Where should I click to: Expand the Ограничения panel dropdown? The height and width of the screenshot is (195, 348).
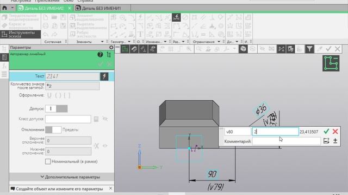pos(219,42)
